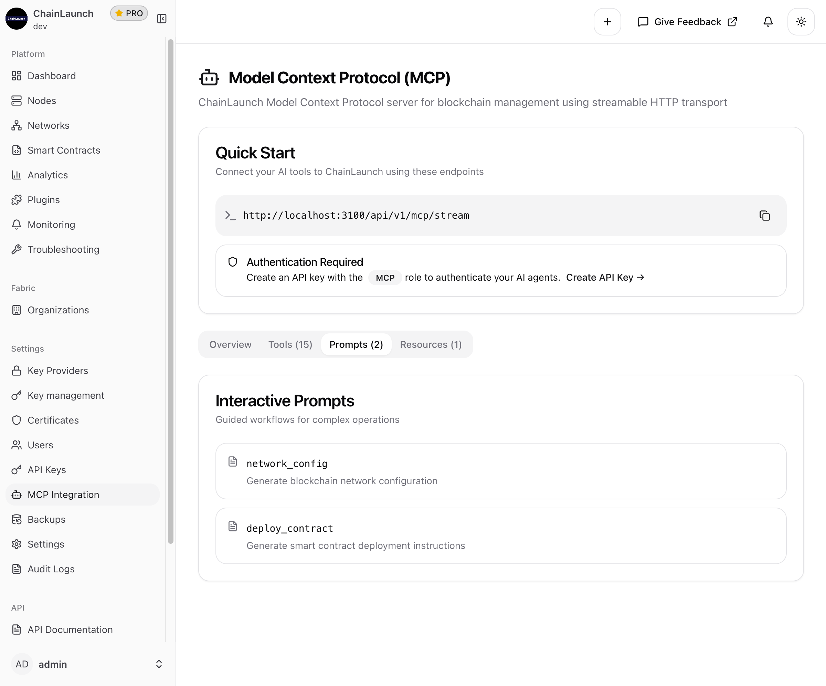The width and height of the screenshot is (826, 686).
Task: Click the Users people icon
Action: [x=17, y=445]
